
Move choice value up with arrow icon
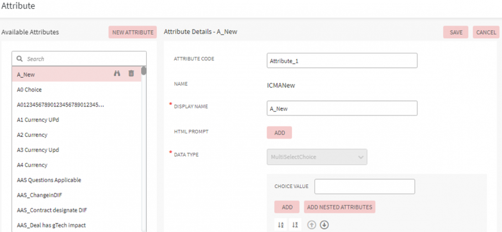pyautogui.click(x=311, y=225)
